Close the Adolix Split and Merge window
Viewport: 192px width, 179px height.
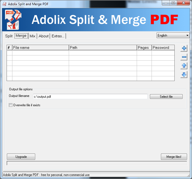[x=183, y=3]
